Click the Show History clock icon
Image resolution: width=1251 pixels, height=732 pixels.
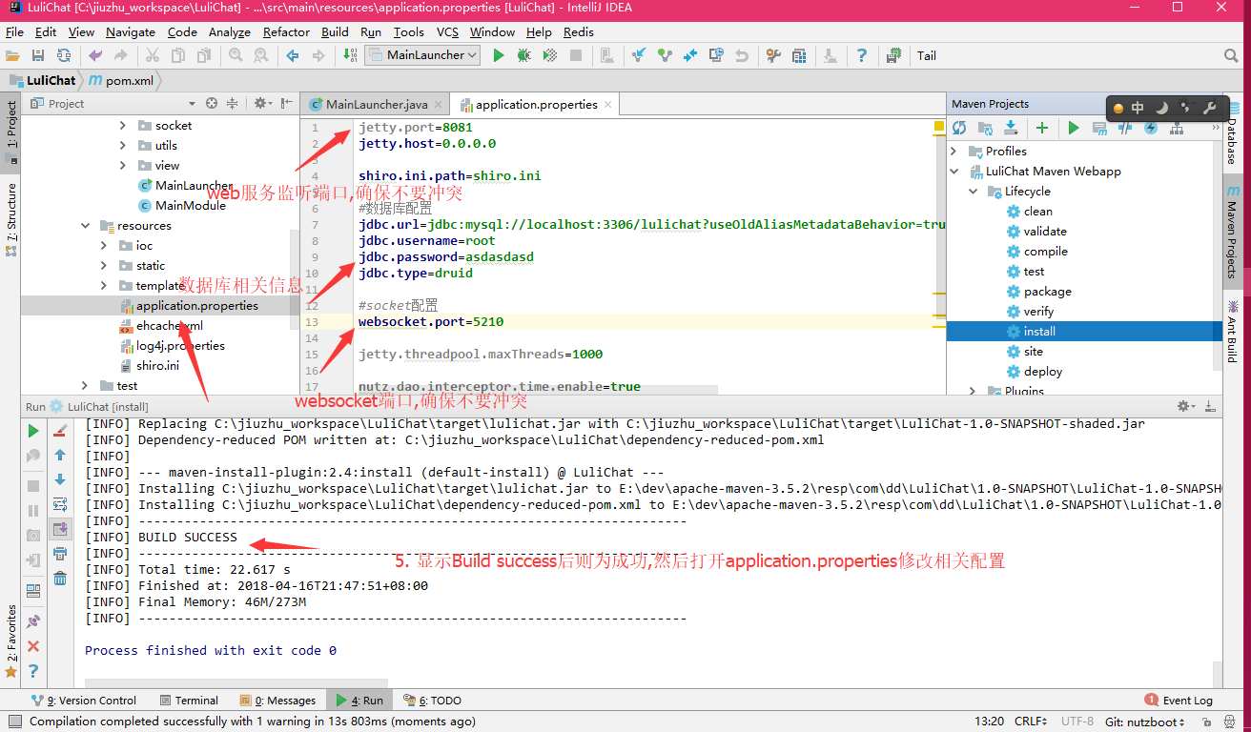pyautogui.click(x=716, y=55)
